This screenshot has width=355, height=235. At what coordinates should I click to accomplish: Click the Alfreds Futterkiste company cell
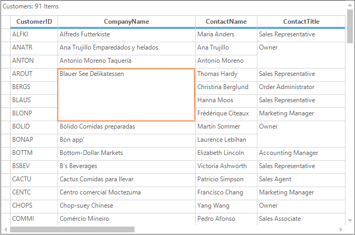coord(126,35)
